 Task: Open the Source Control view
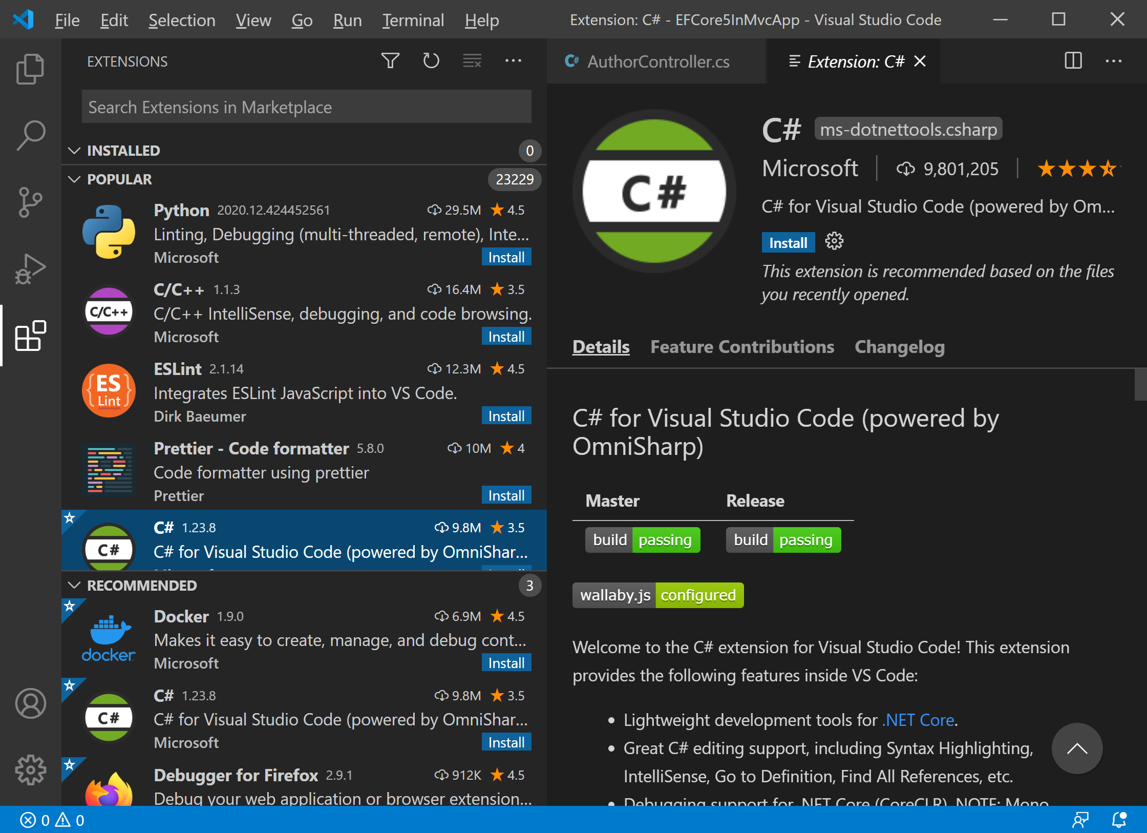30,202
